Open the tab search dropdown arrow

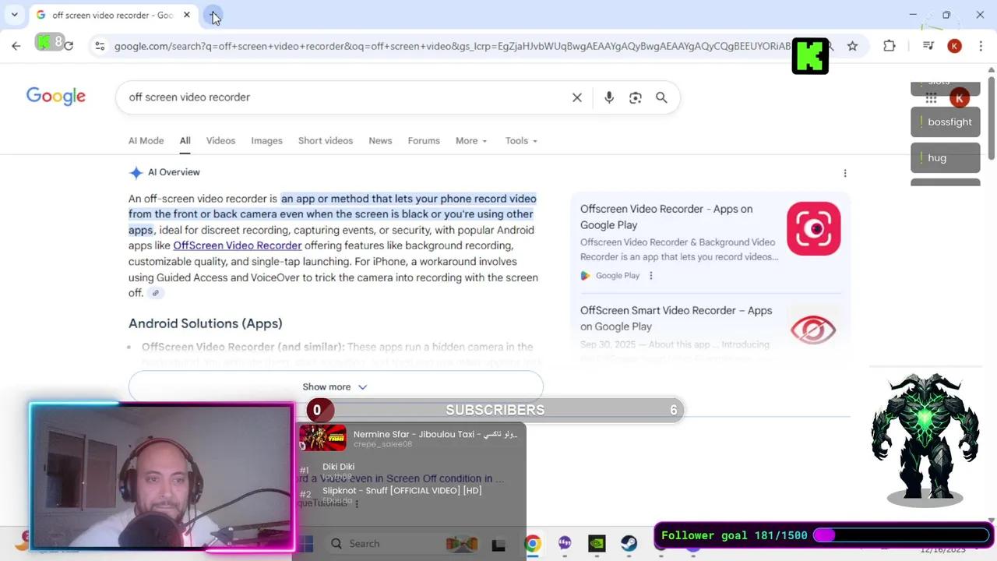click(14, 15)
